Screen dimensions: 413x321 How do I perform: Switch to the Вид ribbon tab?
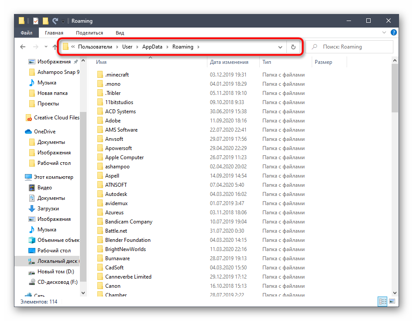coord(120,33)
